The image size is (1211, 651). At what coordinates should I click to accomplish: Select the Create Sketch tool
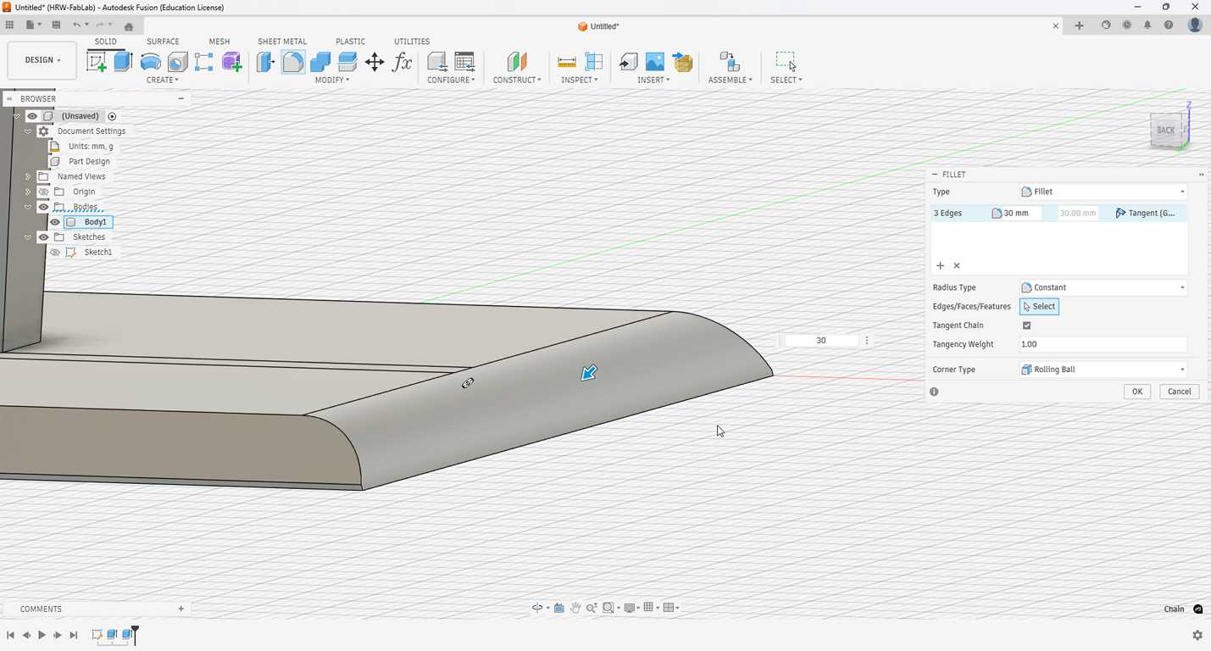97,61
